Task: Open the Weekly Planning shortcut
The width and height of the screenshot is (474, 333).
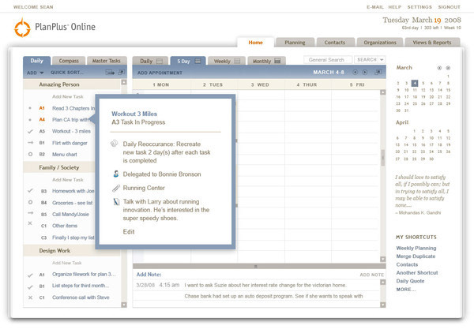Action: pyautogui.click(x=416, y=248)
